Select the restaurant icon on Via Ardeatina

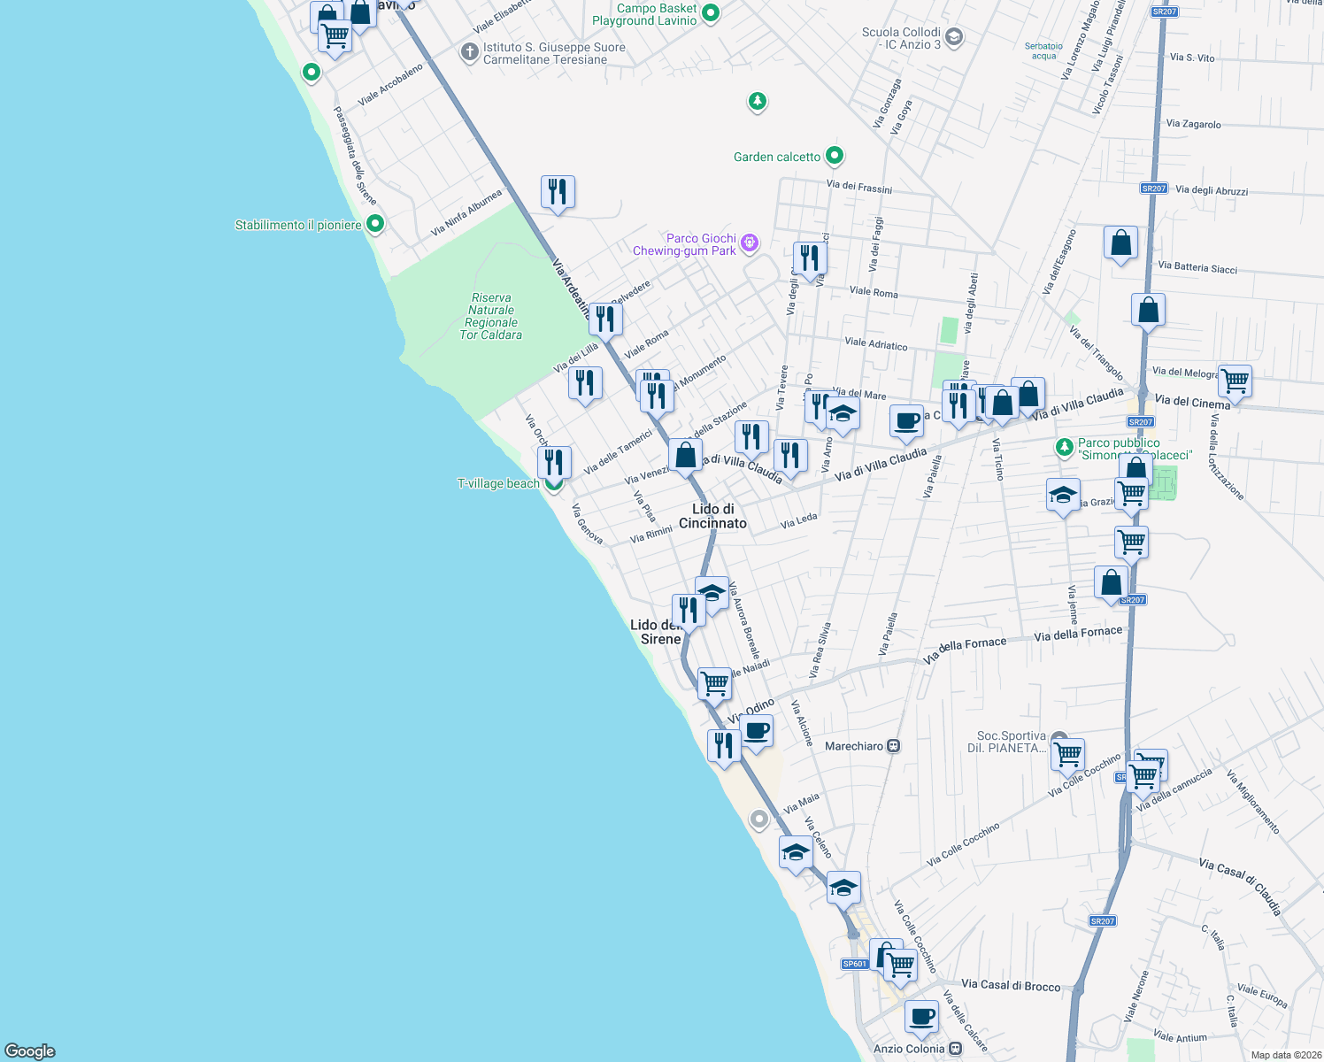(x=606, y=317)
